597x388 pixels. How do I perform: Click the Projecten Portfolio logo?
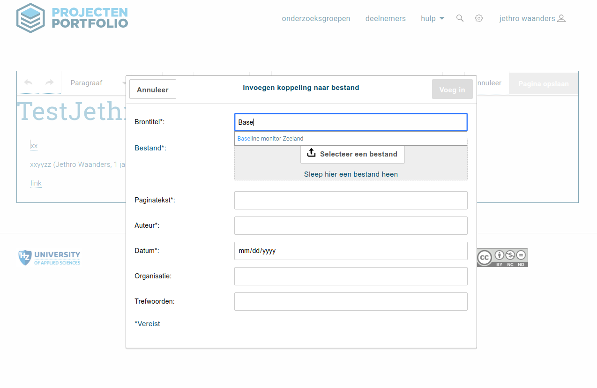72,18
